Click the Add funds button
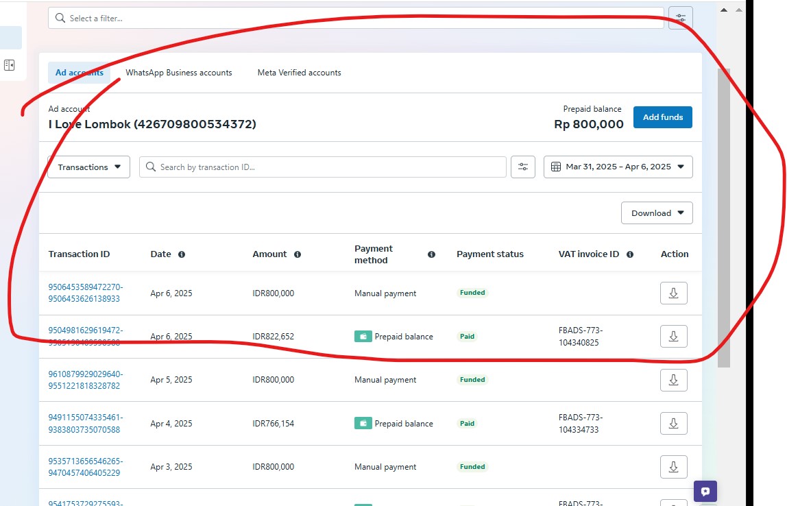787x506 pixels. (662, 117)
